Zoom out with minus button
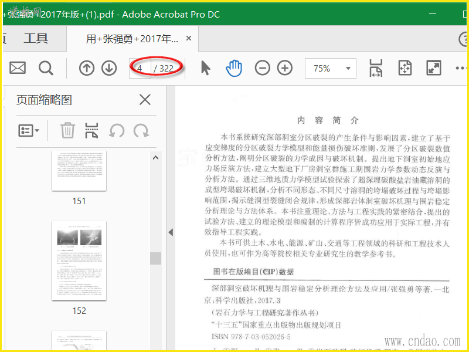Image resolution: width=469 pixels, height=352 pixels. click(262, 68)
